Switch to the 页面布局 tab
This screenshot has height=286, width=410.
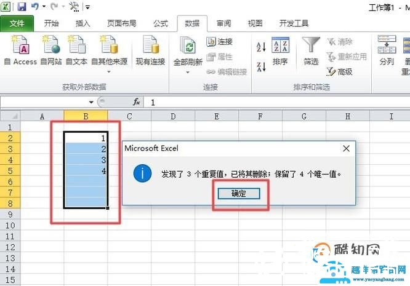[x=122, y=23]
